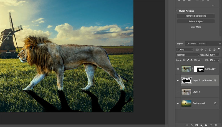Hide the Background layer
Image resolution: width=222 pixels, height=127 pixels.
pos(178,103)
